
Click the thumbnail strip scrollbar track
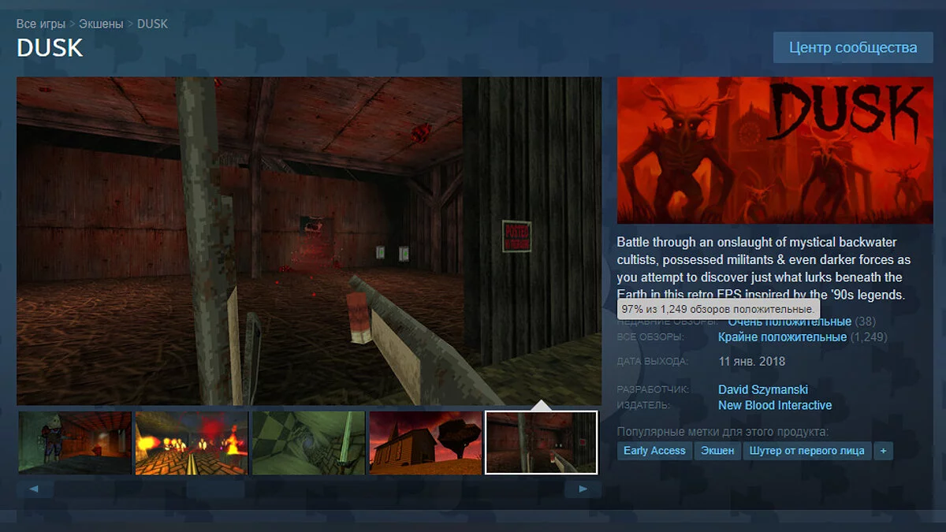308,489
